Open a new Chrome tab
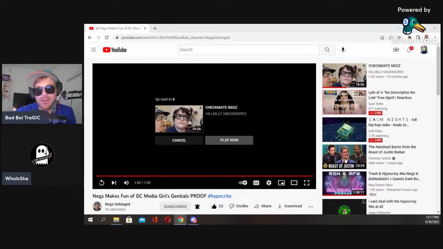The height and width of the screenshot is (249, 443). point(155,28)
